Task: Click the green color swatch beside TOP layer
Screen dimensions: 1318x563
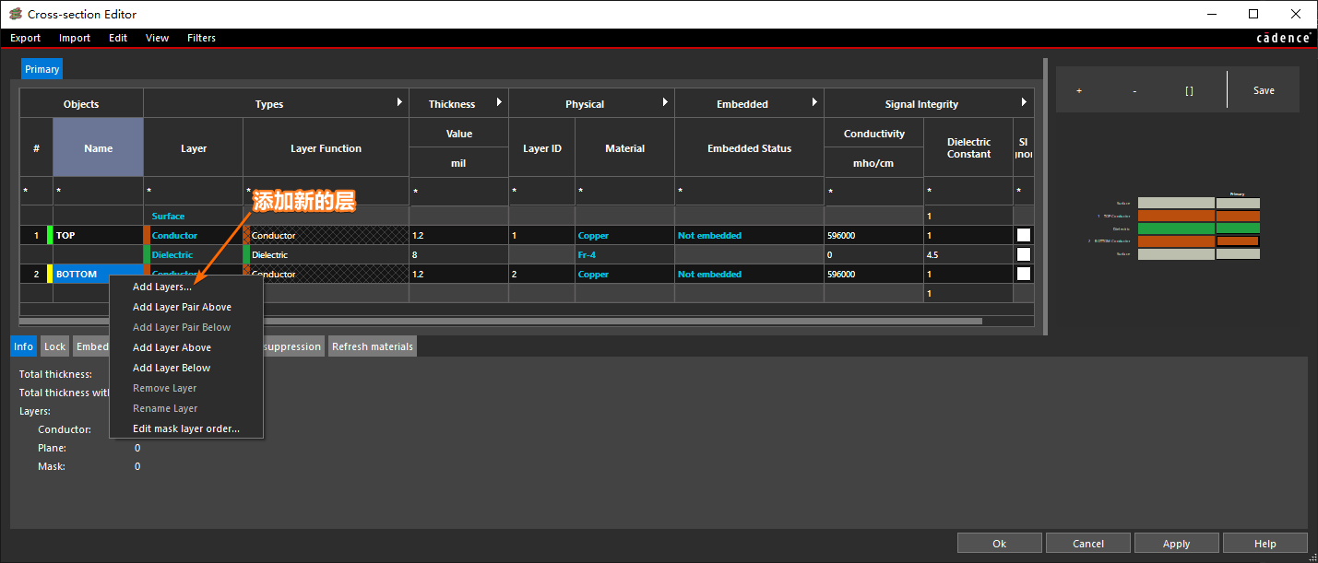Action: coord(50,235)
